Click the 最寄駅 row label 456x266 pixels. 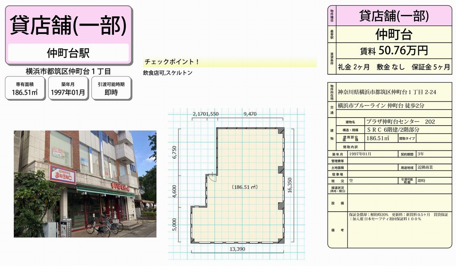[x=332, y=35]
